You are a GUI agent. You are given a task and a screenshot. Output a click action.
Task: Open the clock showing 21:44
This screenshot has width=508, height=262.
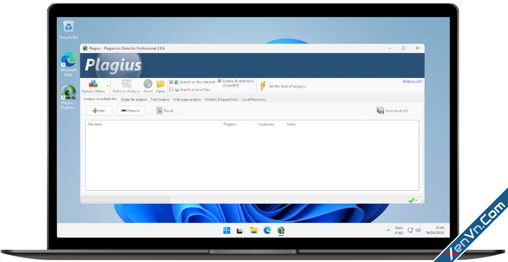click(x=435, y=230)
